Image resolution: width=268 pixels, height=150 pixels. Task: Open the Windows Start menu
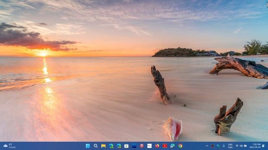click(x=88, y=146)
